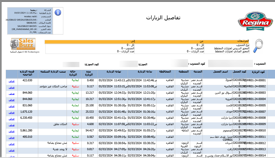The image size is (275, 158).
Task: Click the Sales Buzz logo
Action: (23, 44)
